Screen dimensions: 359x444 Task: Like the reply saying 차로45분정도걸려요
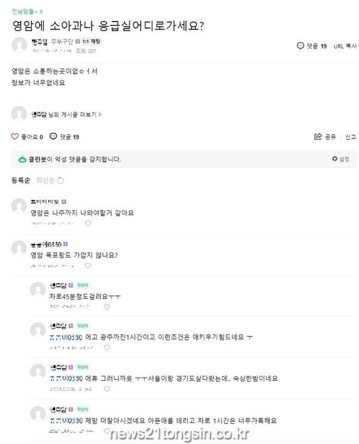(x=107, y=307)
